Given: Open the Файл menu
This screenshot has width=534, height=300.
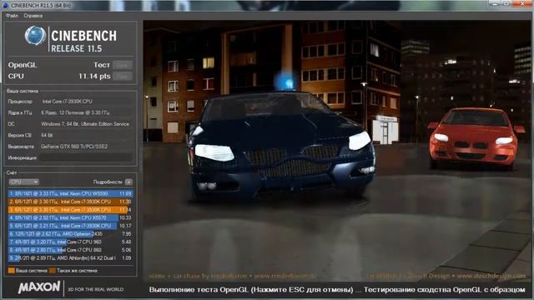Looking at the screenshot, I should pyautogui.click(x=12, y=16).
